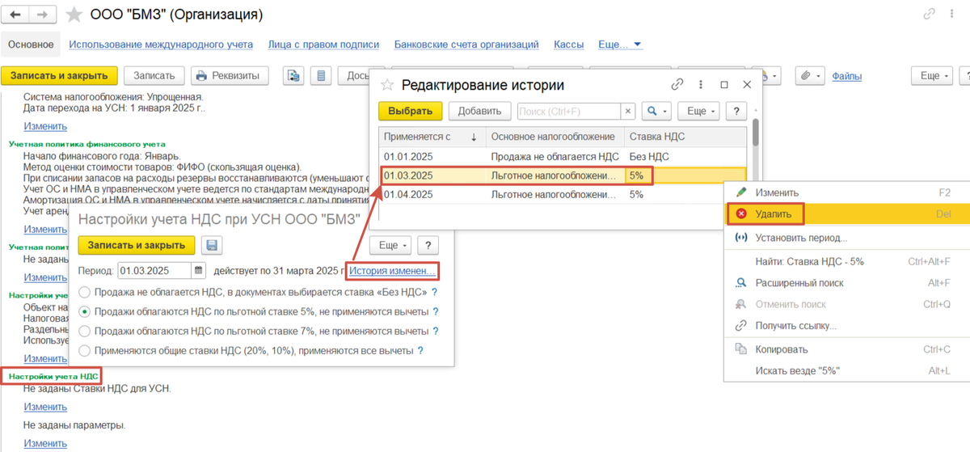Image resolution: width=970 pixels, height=452 pixels.
Task: Open the Еще menu next to Файлы
Action: pos(930,75)
